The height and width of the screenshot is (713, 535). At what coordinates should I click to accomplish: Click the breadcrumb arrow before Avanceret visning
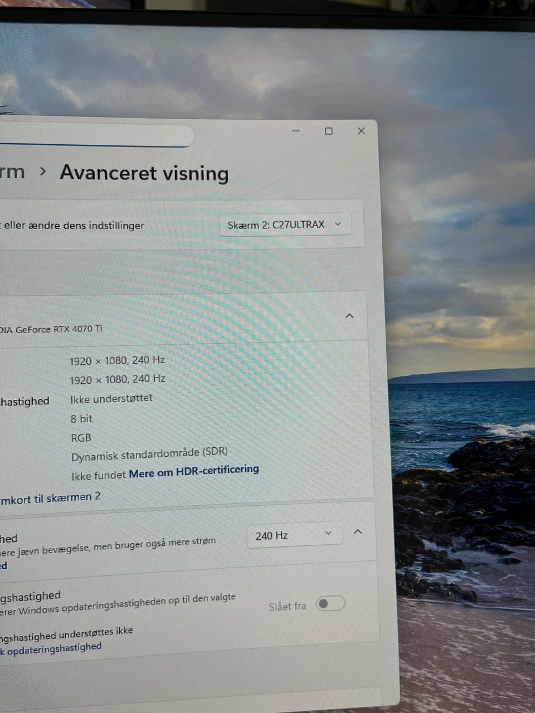43,172
